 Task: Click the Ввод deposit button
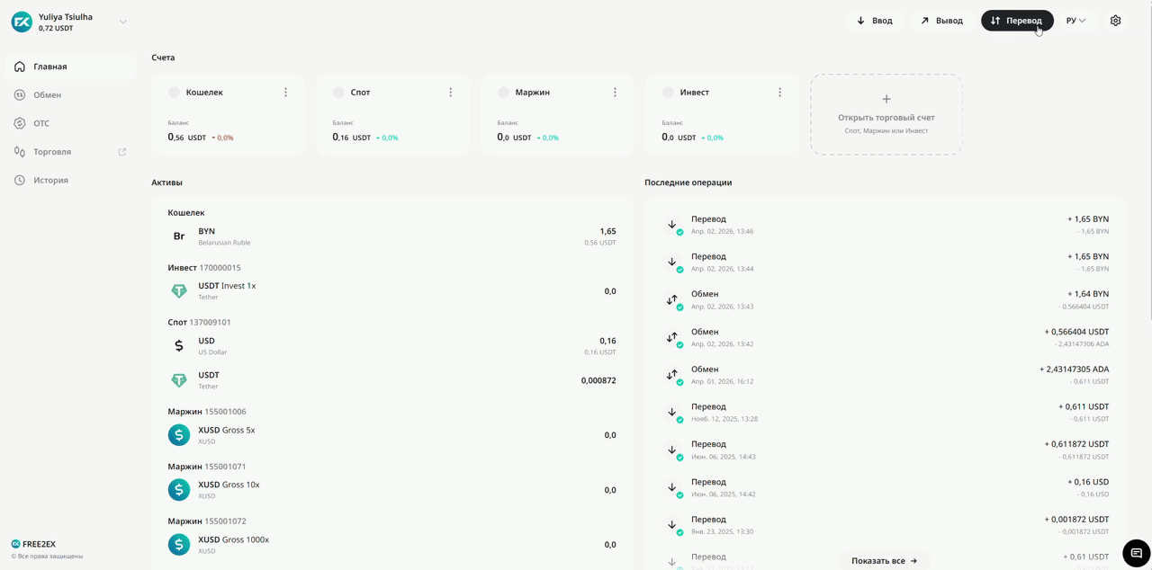point(875,21)
